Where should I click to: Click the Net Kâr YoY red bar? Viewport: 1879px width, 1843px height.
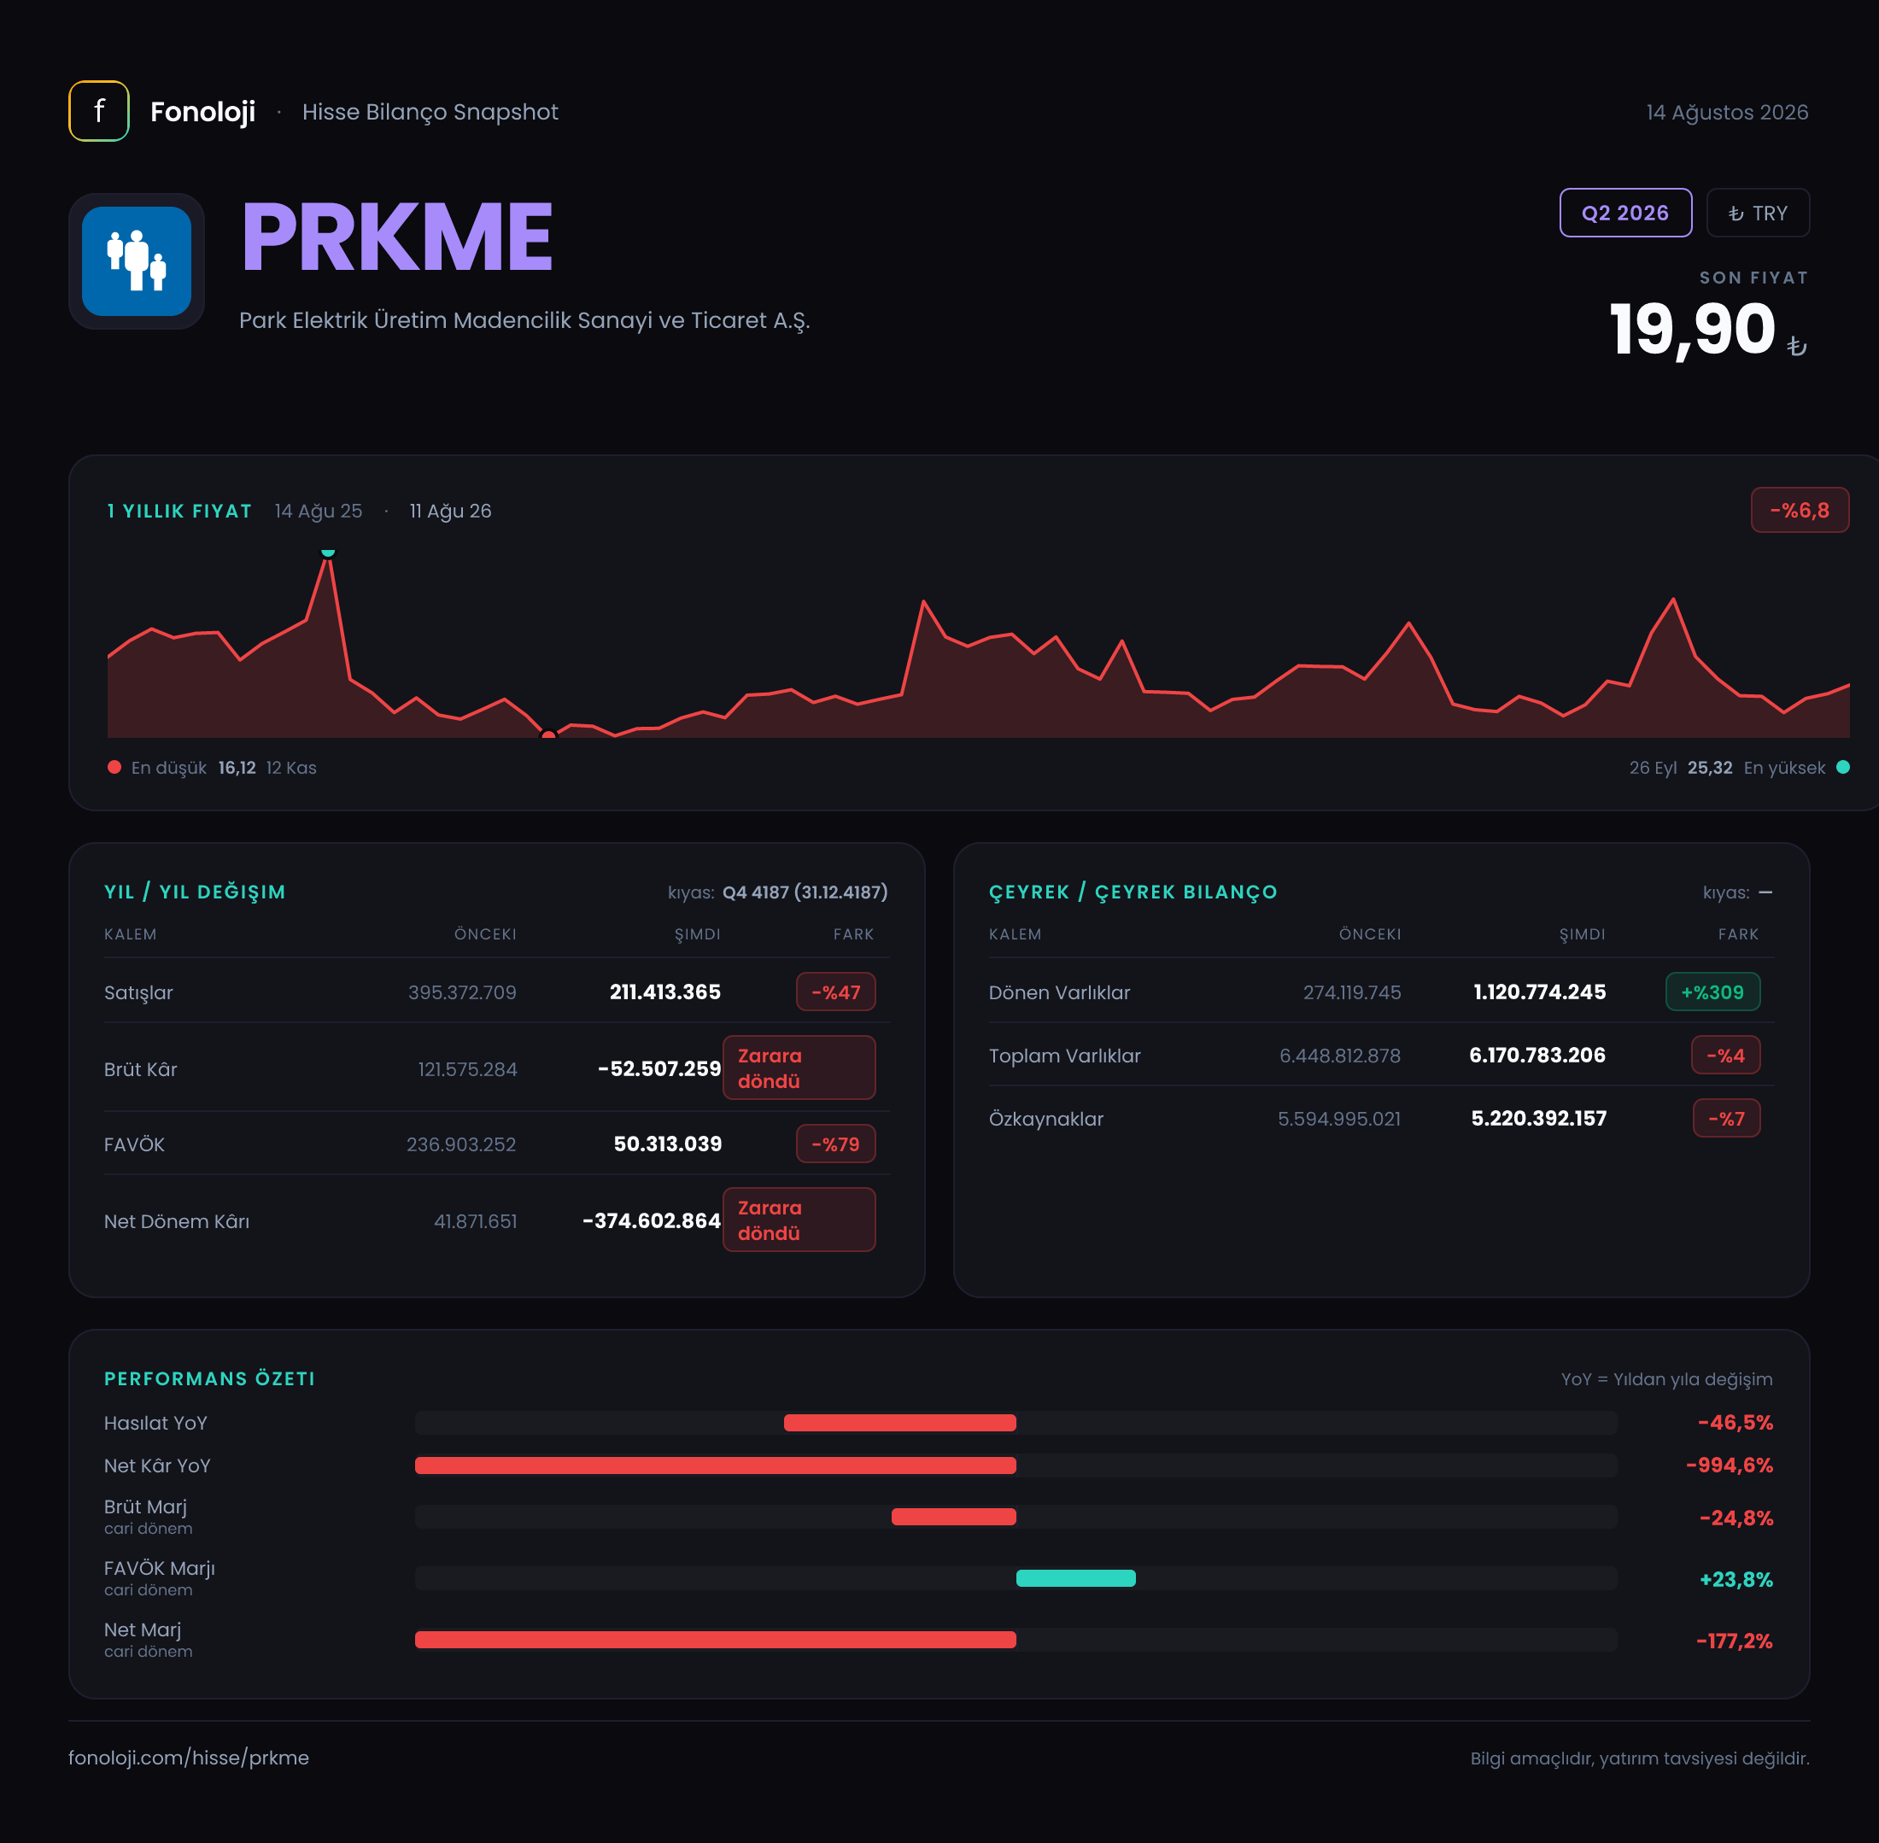tap(716, 1466)
